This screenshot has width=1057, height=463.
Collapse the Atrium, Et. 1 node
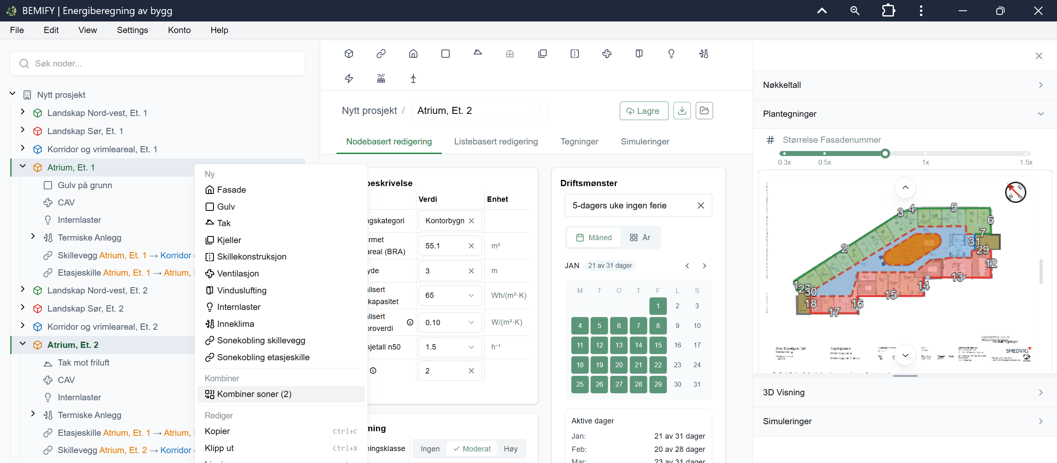click(23, 167)
